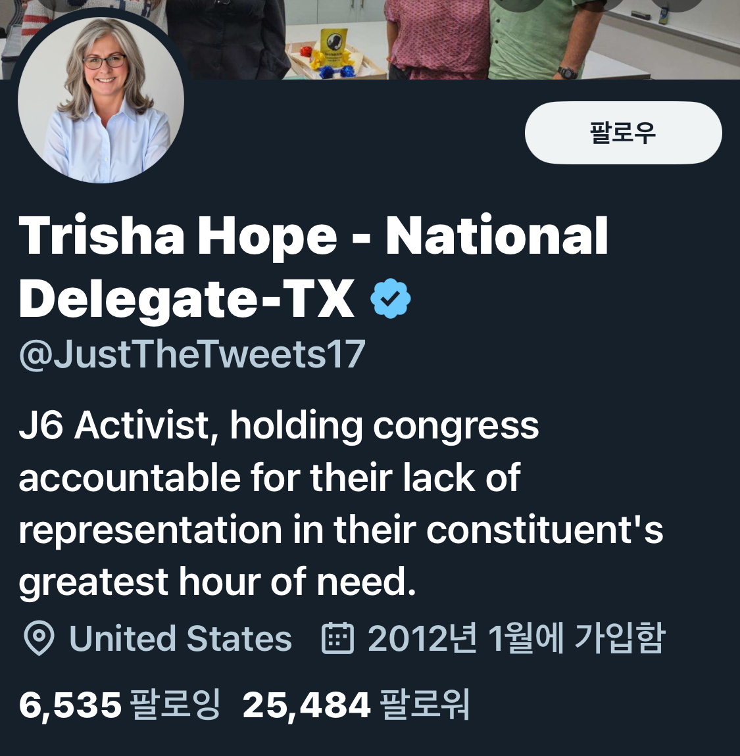This screenshot has width=740, height=756.
Task: Click the 팔로워 label
Action: click(x=424, y=705)
